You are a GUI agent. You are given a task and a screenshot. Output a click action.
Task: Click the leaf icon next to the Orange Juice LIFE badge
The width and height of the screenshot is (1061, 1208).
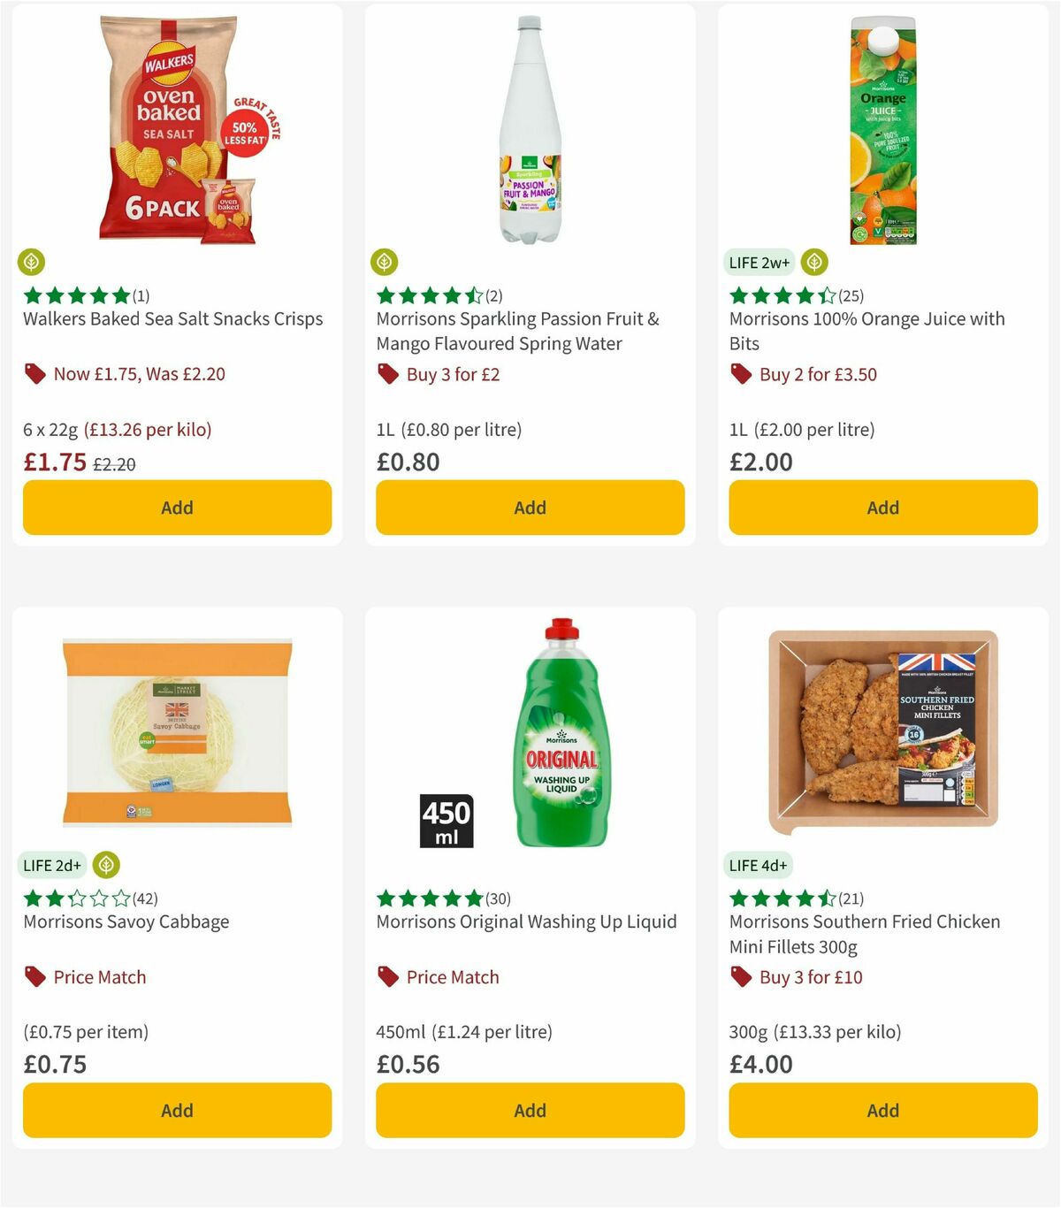coord(813,263)
